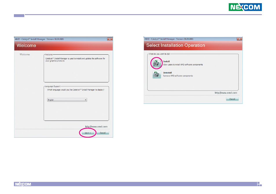
Task: Open amd.com link in Select Installation Operation dialog
Action: click(226, 93)
